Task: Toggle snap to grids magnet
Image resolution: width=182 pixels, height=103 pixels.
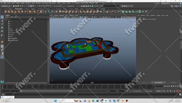Action: (40, 6)
